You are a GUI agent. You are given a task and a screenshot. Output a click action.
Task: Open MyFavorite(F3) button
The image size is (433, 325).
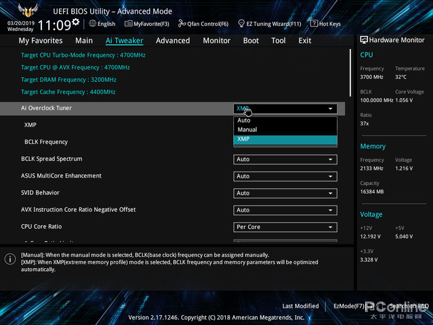pyautogui.click(x=147, y=24)
